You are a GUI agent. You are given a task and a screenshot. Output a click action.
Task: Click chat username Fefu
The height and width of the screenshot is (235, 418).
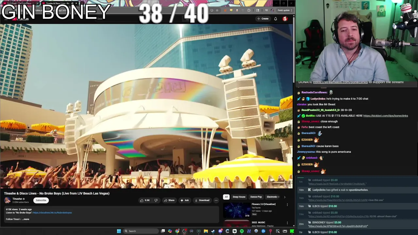(x=305, y=127)
